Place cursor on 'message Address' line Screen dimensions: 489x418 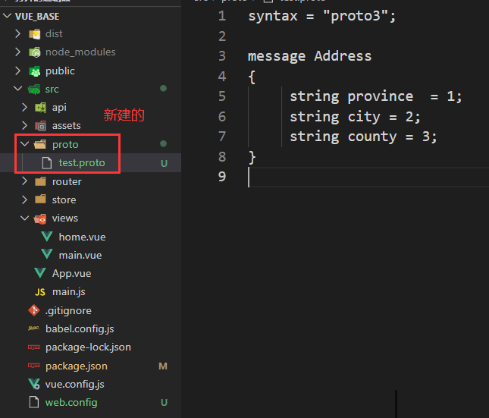(309, 56)
